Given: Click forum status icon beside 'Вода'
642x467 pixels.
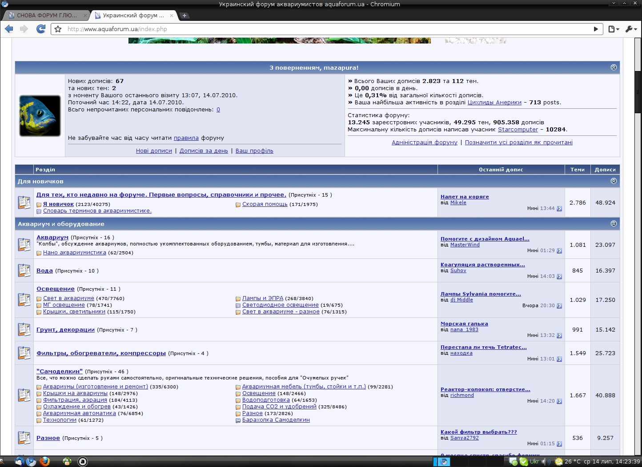Looking at the screenshot, I should point(24,270).
